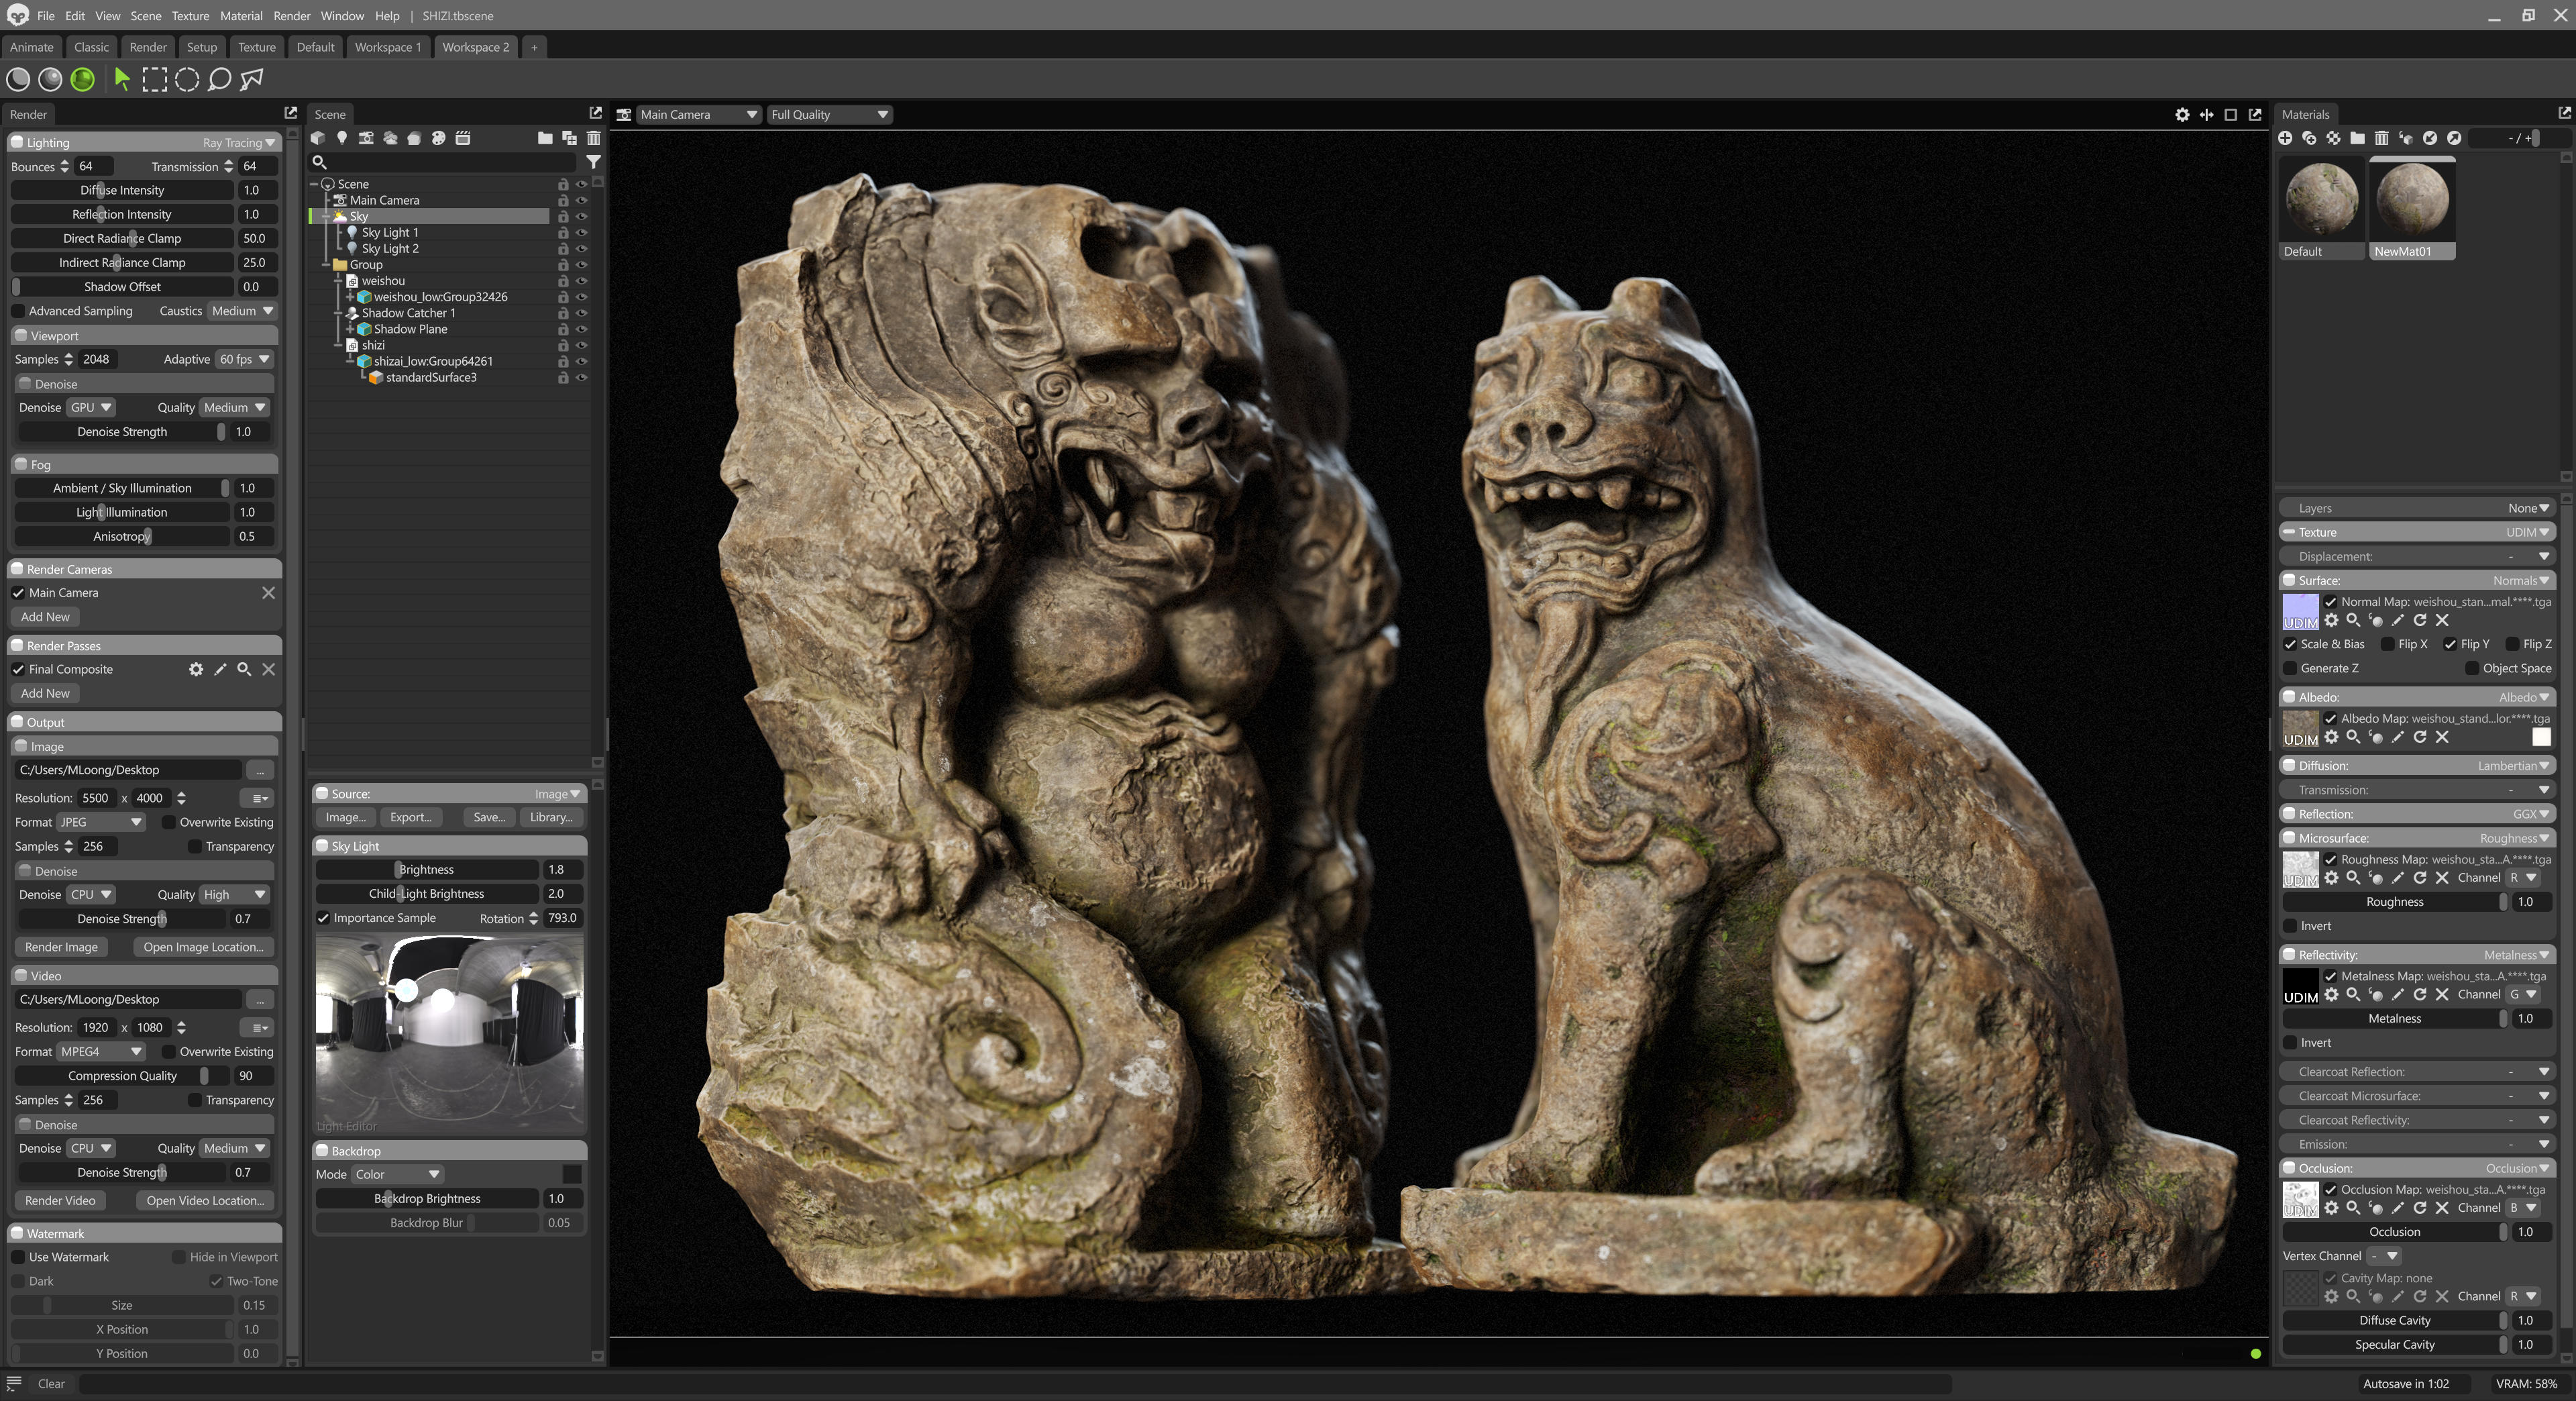
Task: Add turntable clapperboard object to scene
Action: click(463, 138)
